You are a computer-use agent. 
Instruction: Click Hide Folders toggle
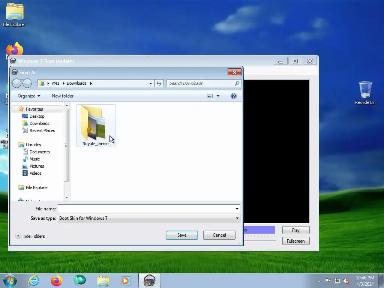tap(30, 236)
